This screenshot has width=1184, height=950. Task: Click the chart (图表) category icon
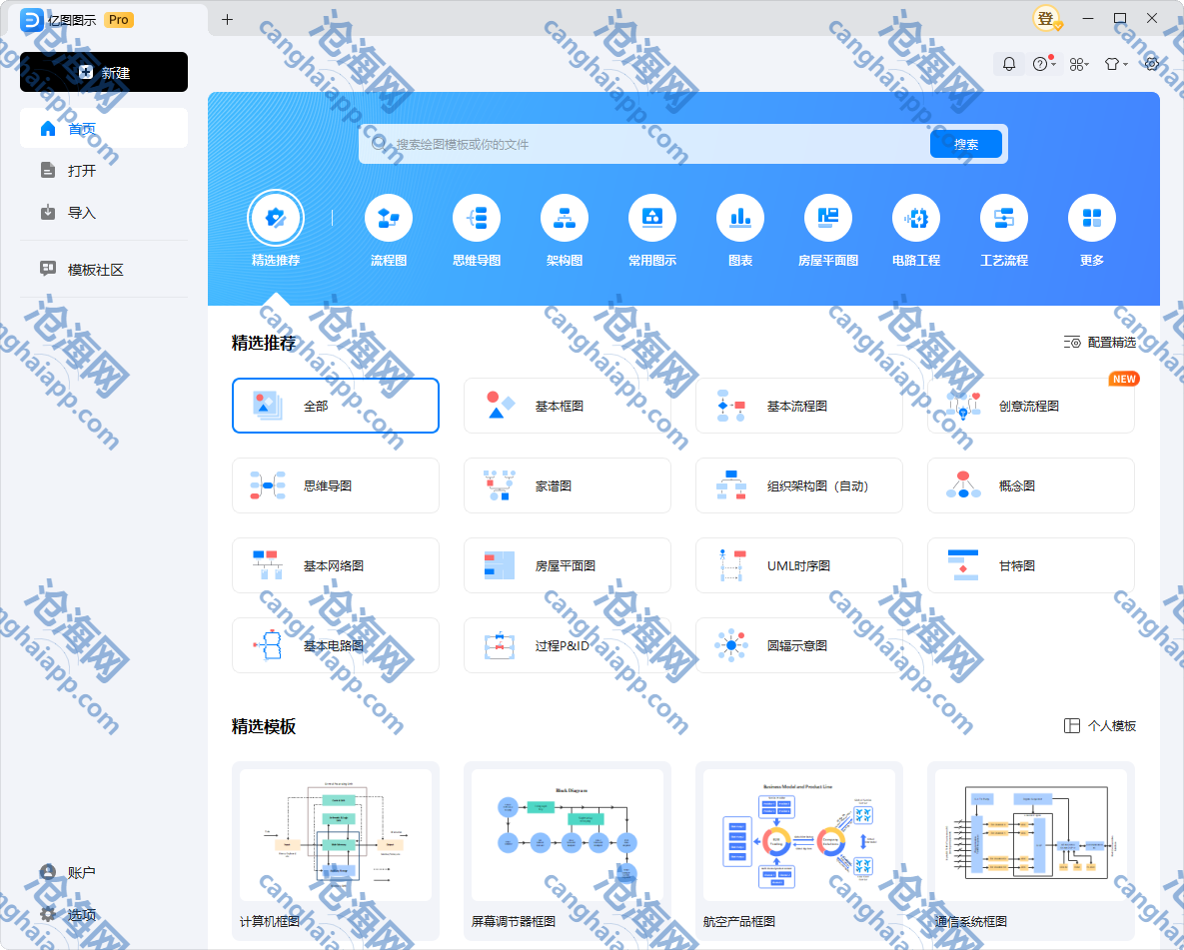point(740,219)
